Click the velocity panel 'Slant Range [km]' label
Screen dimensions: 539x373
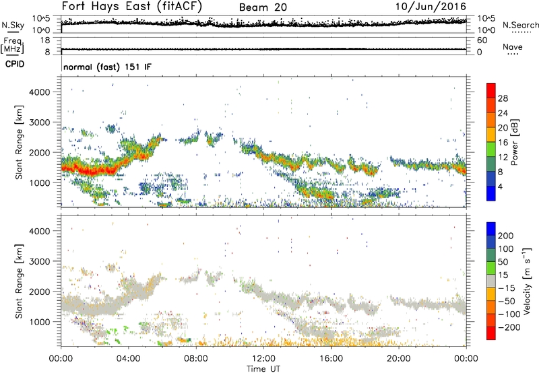[19, 281]
